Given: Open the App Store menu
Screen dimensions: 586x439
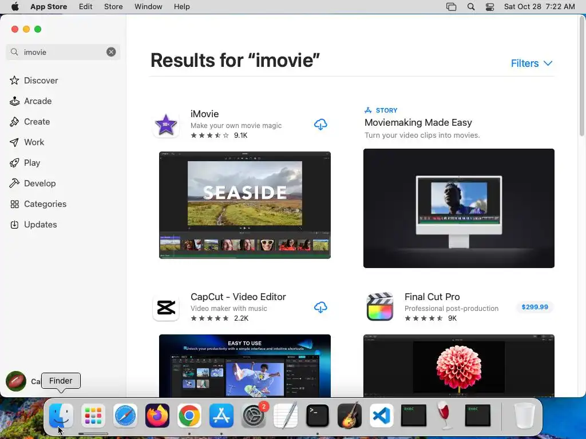Looking at the screenshot, I should 49,7.
